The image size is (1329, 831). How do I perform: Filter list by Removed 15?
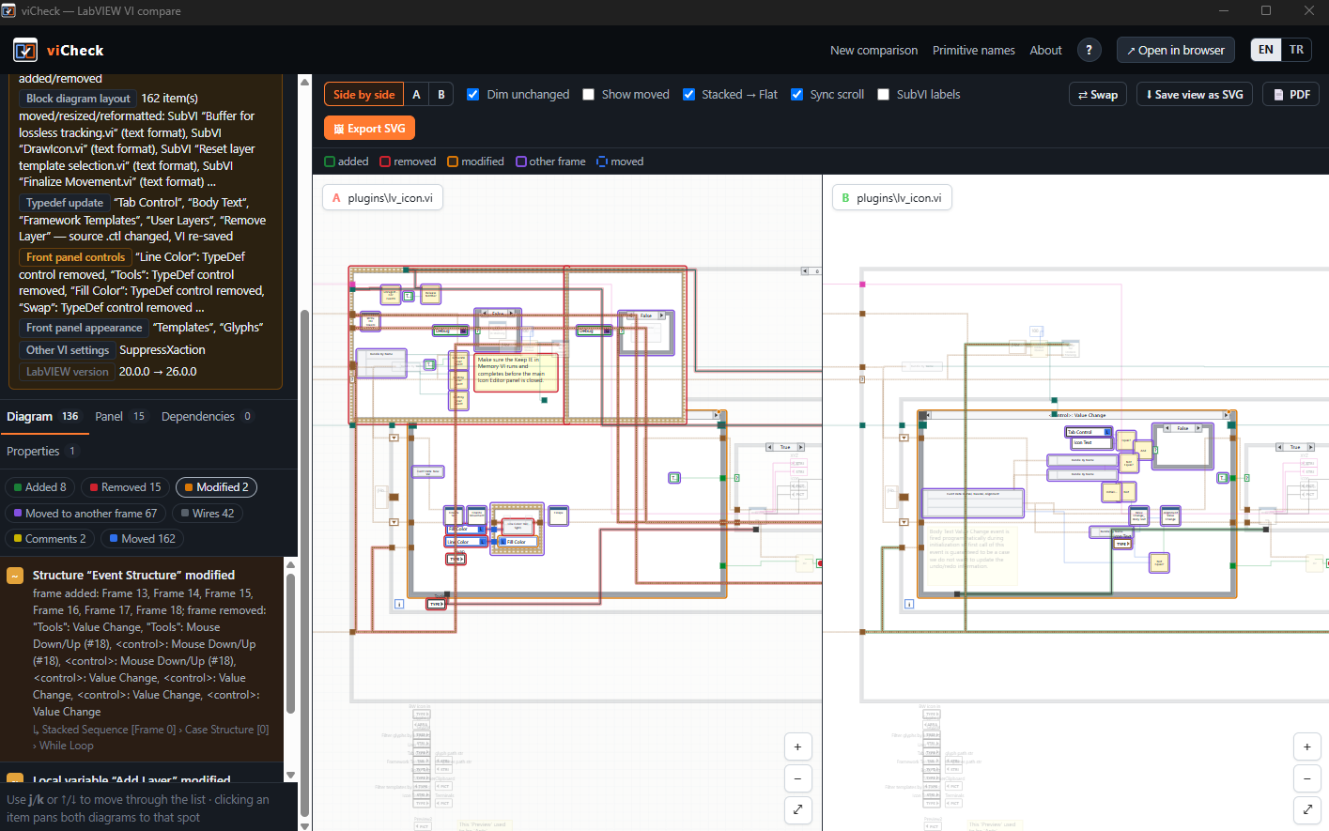(x=125, y=487)
